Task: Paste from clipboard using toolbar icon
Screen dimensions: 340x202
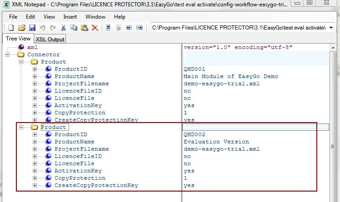Action: coord(85,28)
